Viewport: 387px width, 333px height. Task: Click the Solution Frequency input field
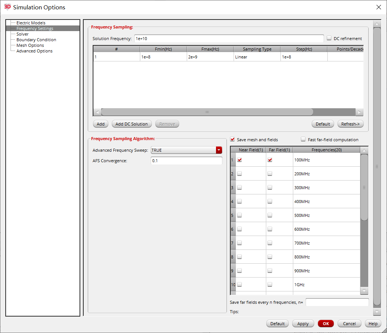click(229, 38)
